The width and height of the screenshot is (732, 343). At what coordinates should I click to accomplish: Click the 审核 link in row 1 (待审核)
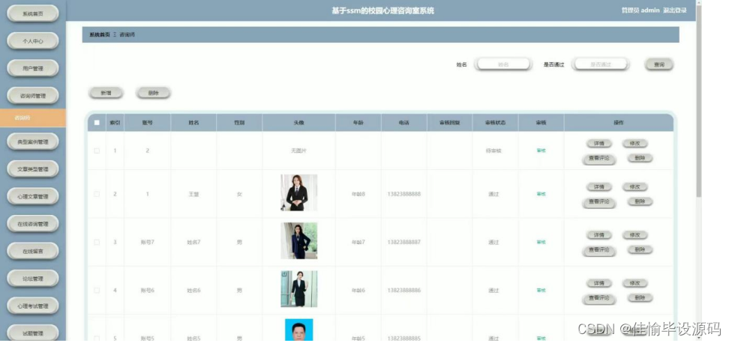541,151
